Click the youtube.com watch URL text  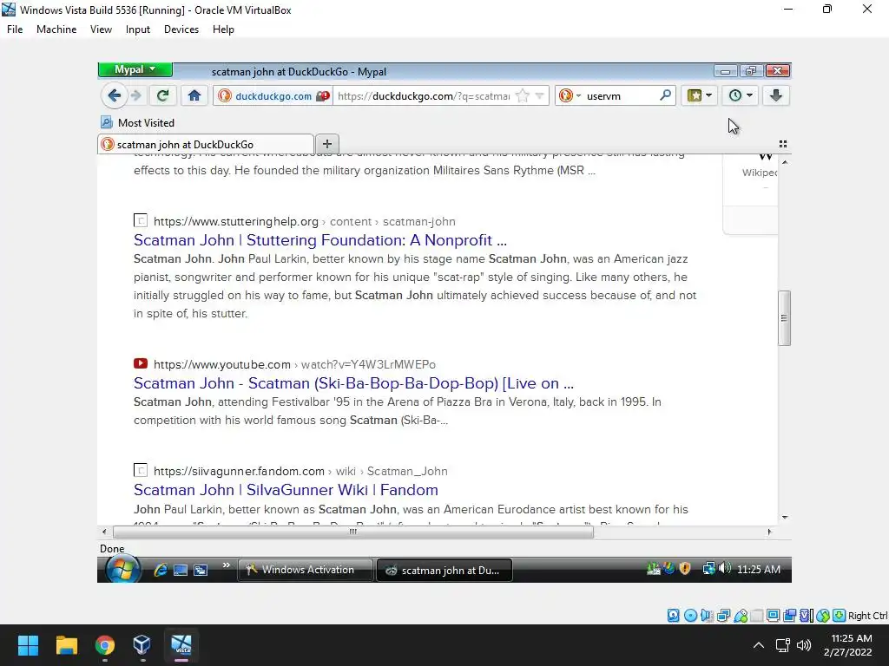[295, 364]
